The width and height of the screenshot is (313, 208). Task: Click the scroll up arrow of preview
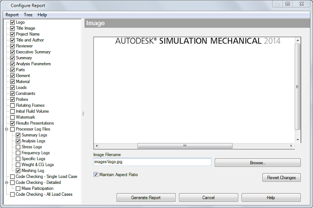point(298,40)
